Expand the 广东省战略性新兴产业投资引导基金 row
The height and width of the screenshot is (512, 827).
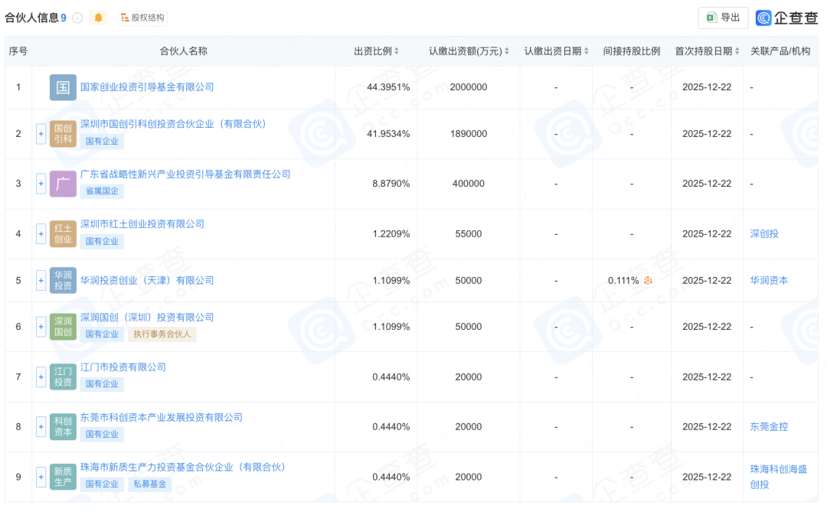(41, 184)
